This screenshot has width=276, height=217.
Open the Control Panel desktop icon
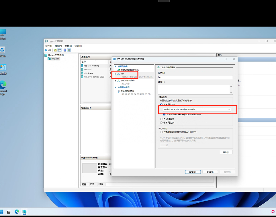coord(3,69)
